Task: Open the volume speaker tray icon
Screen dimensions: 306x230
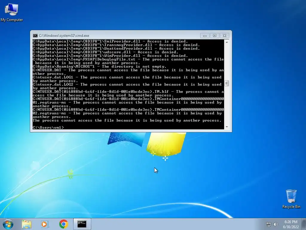Action: point(276,224)
